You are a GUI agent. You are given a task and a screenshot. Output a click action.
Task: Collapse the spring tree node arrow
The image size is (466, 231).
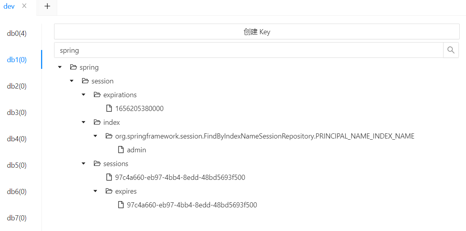pyautogui.click(x=60, y=67)
